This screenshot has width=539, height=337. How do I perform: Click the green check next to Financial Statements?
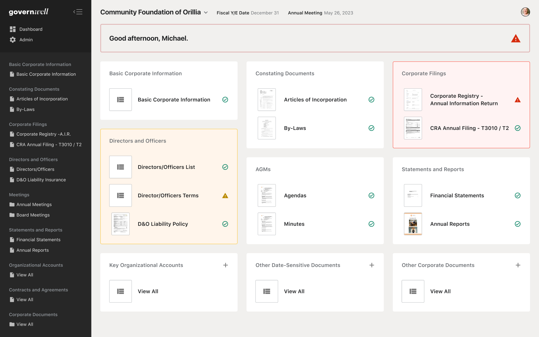pos(517,196)
